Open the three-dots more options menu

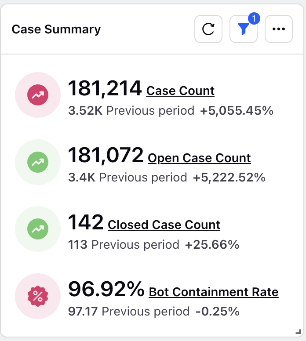pyautogui.click(x=279, y=29)
